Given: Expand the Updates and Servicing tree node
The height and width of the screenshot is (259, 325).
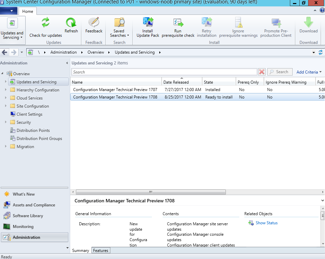Looking at the screenshot, I should click(x=6, y=82).
